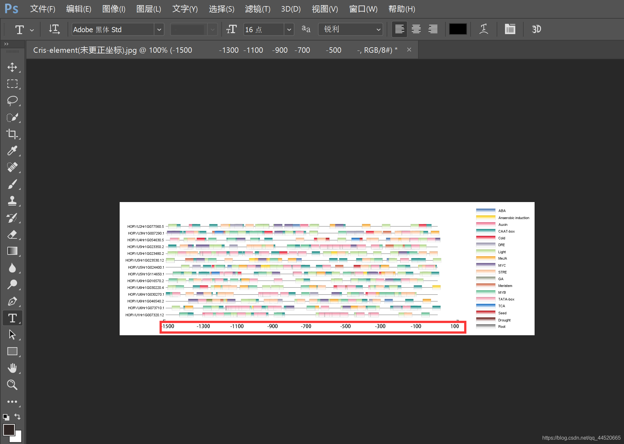The width and height of the screenshot is (624, 444).
Task: Enable left align text
Action: pyautogui.click(x=399, y=29)
